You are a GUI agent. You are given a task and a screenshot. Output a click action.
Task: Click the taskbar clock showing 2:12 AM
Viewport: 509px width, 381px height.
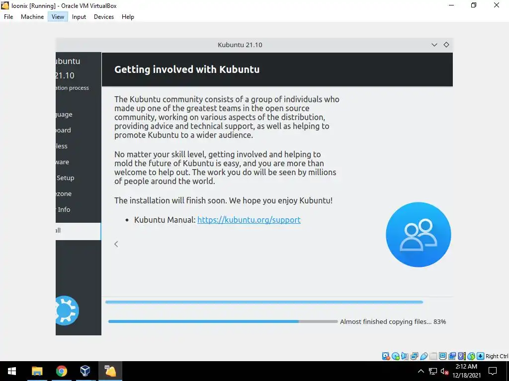[x=466, y=371]
